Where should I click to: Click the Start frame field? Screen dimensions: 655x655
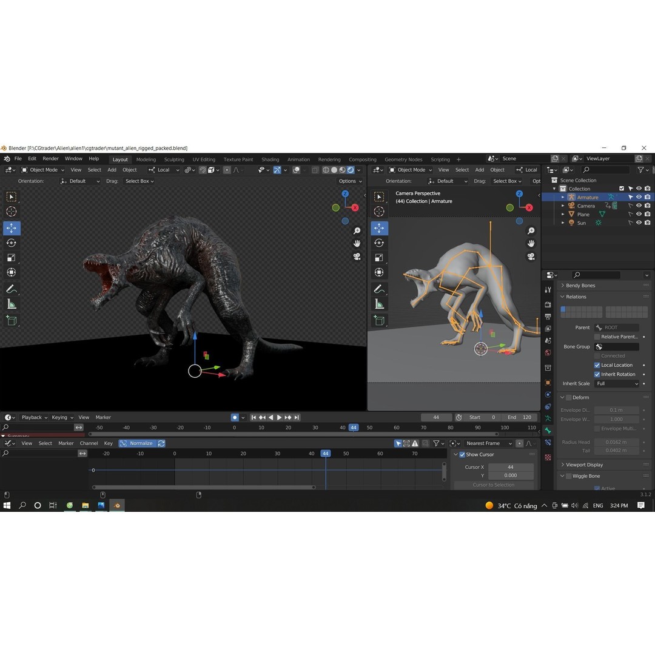(482, 417)
